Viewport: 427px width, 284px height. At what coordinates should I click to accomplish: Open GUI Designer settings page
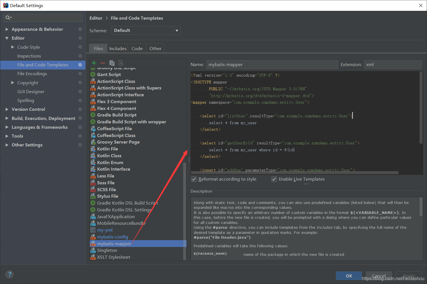(31, 92)
